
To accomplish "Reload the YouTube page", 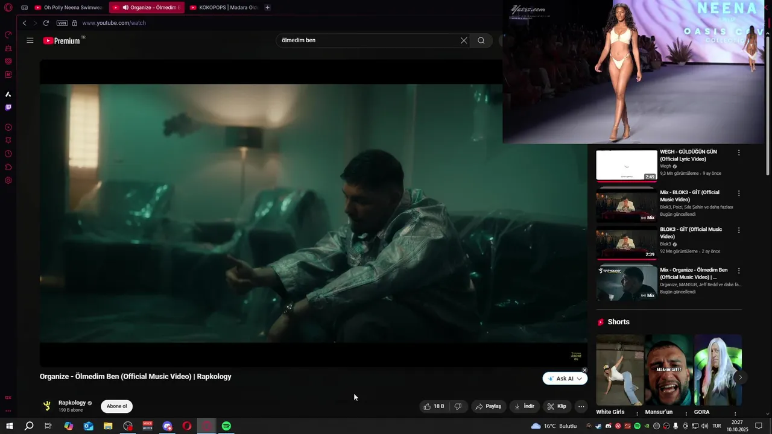I will point(46,23).
